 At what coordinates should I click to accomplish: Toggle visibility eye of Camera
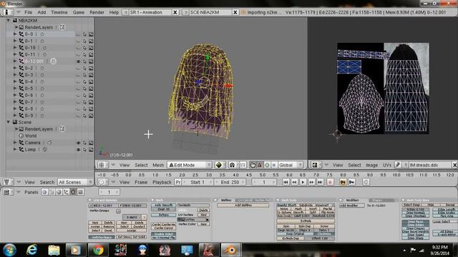pos(78,143)
